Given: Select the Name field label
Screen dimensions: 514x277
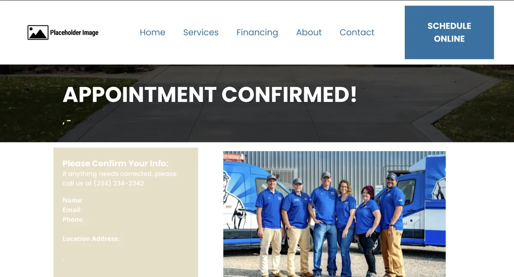Looking at the screenshot, I should click(x=73, y=200).
